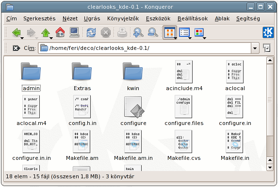Select the config.h.in file

(x=82, y=110)
